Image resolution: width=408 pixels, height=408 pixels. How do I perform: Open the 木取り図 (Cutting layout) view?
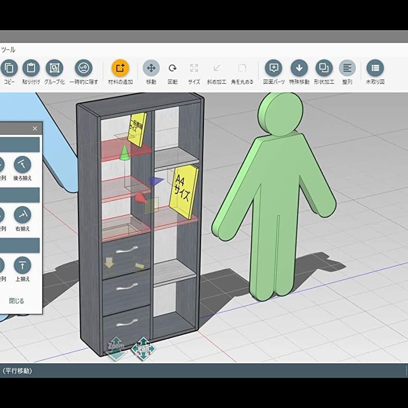coord(375,68)
